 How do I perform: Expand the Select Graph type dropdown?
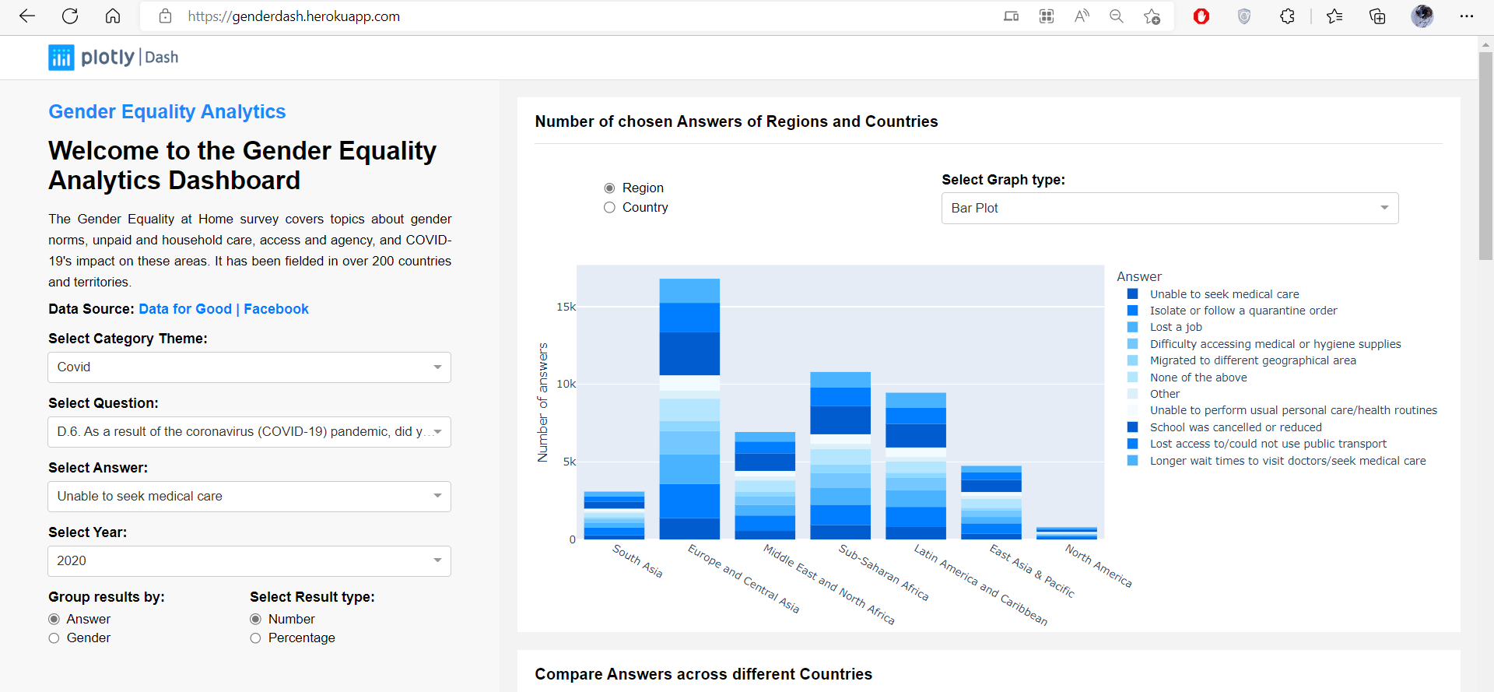1169,209
